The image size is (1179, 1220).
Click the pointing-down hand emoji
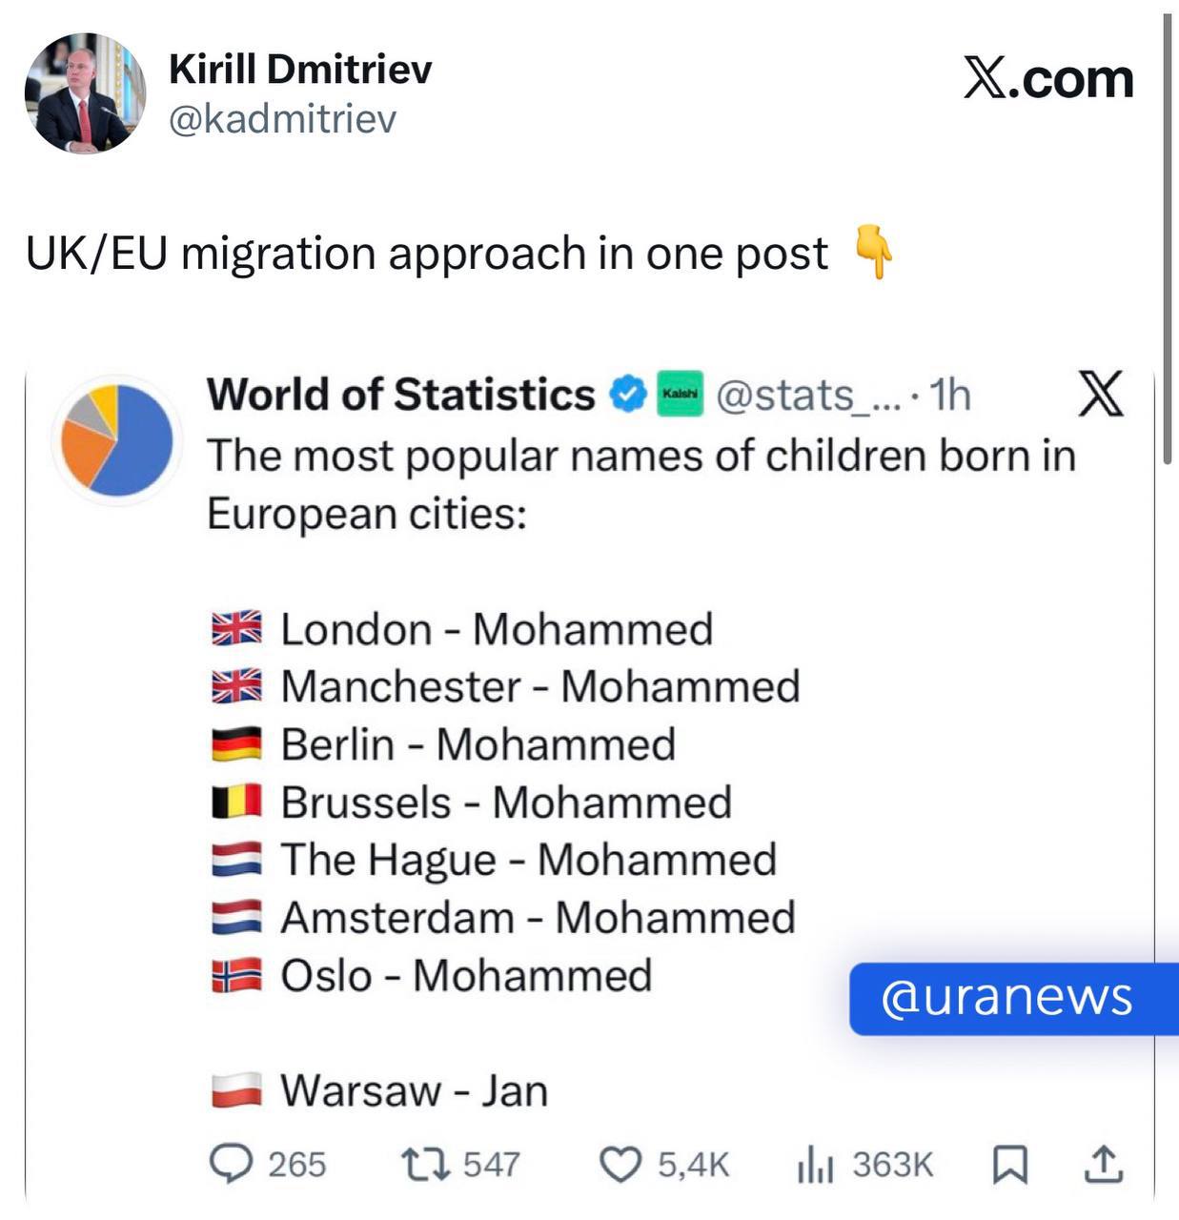point(873,253)
